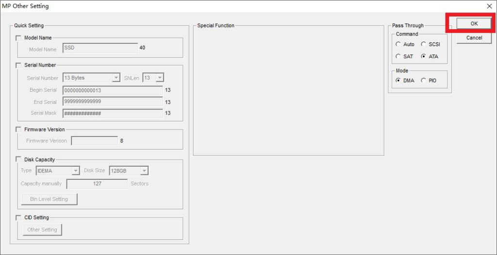Switch mode to PIO
Viewport: 497px width, 255px height.
[x=424, y=81]
